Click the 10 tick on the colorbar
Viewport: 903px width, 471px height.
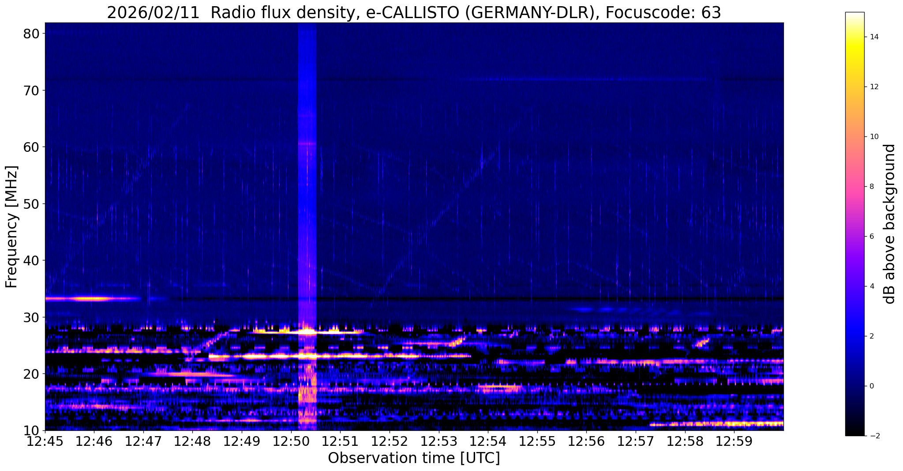[874, 137]
